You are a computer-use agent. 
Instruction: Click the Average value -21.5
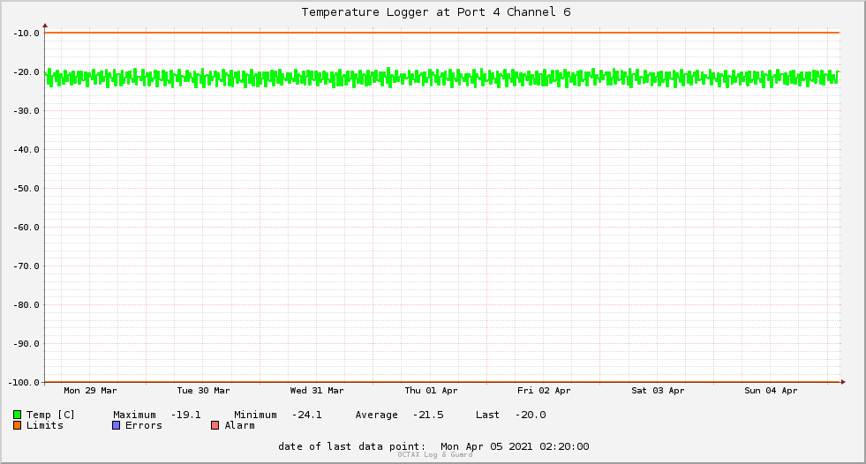coord(428,415)
